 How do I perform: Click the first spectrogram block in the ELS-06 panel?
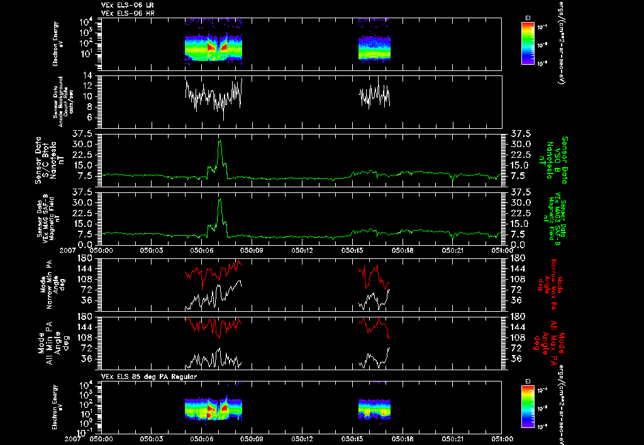[x=214, y=48]
